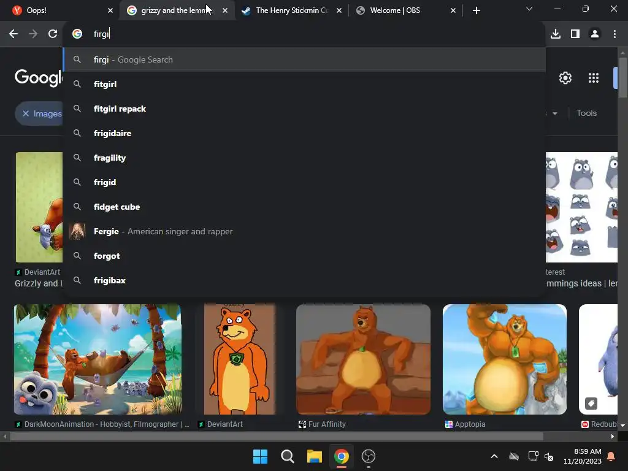
Task: Open the Chrome profile avatar
Action: (595, 34)
